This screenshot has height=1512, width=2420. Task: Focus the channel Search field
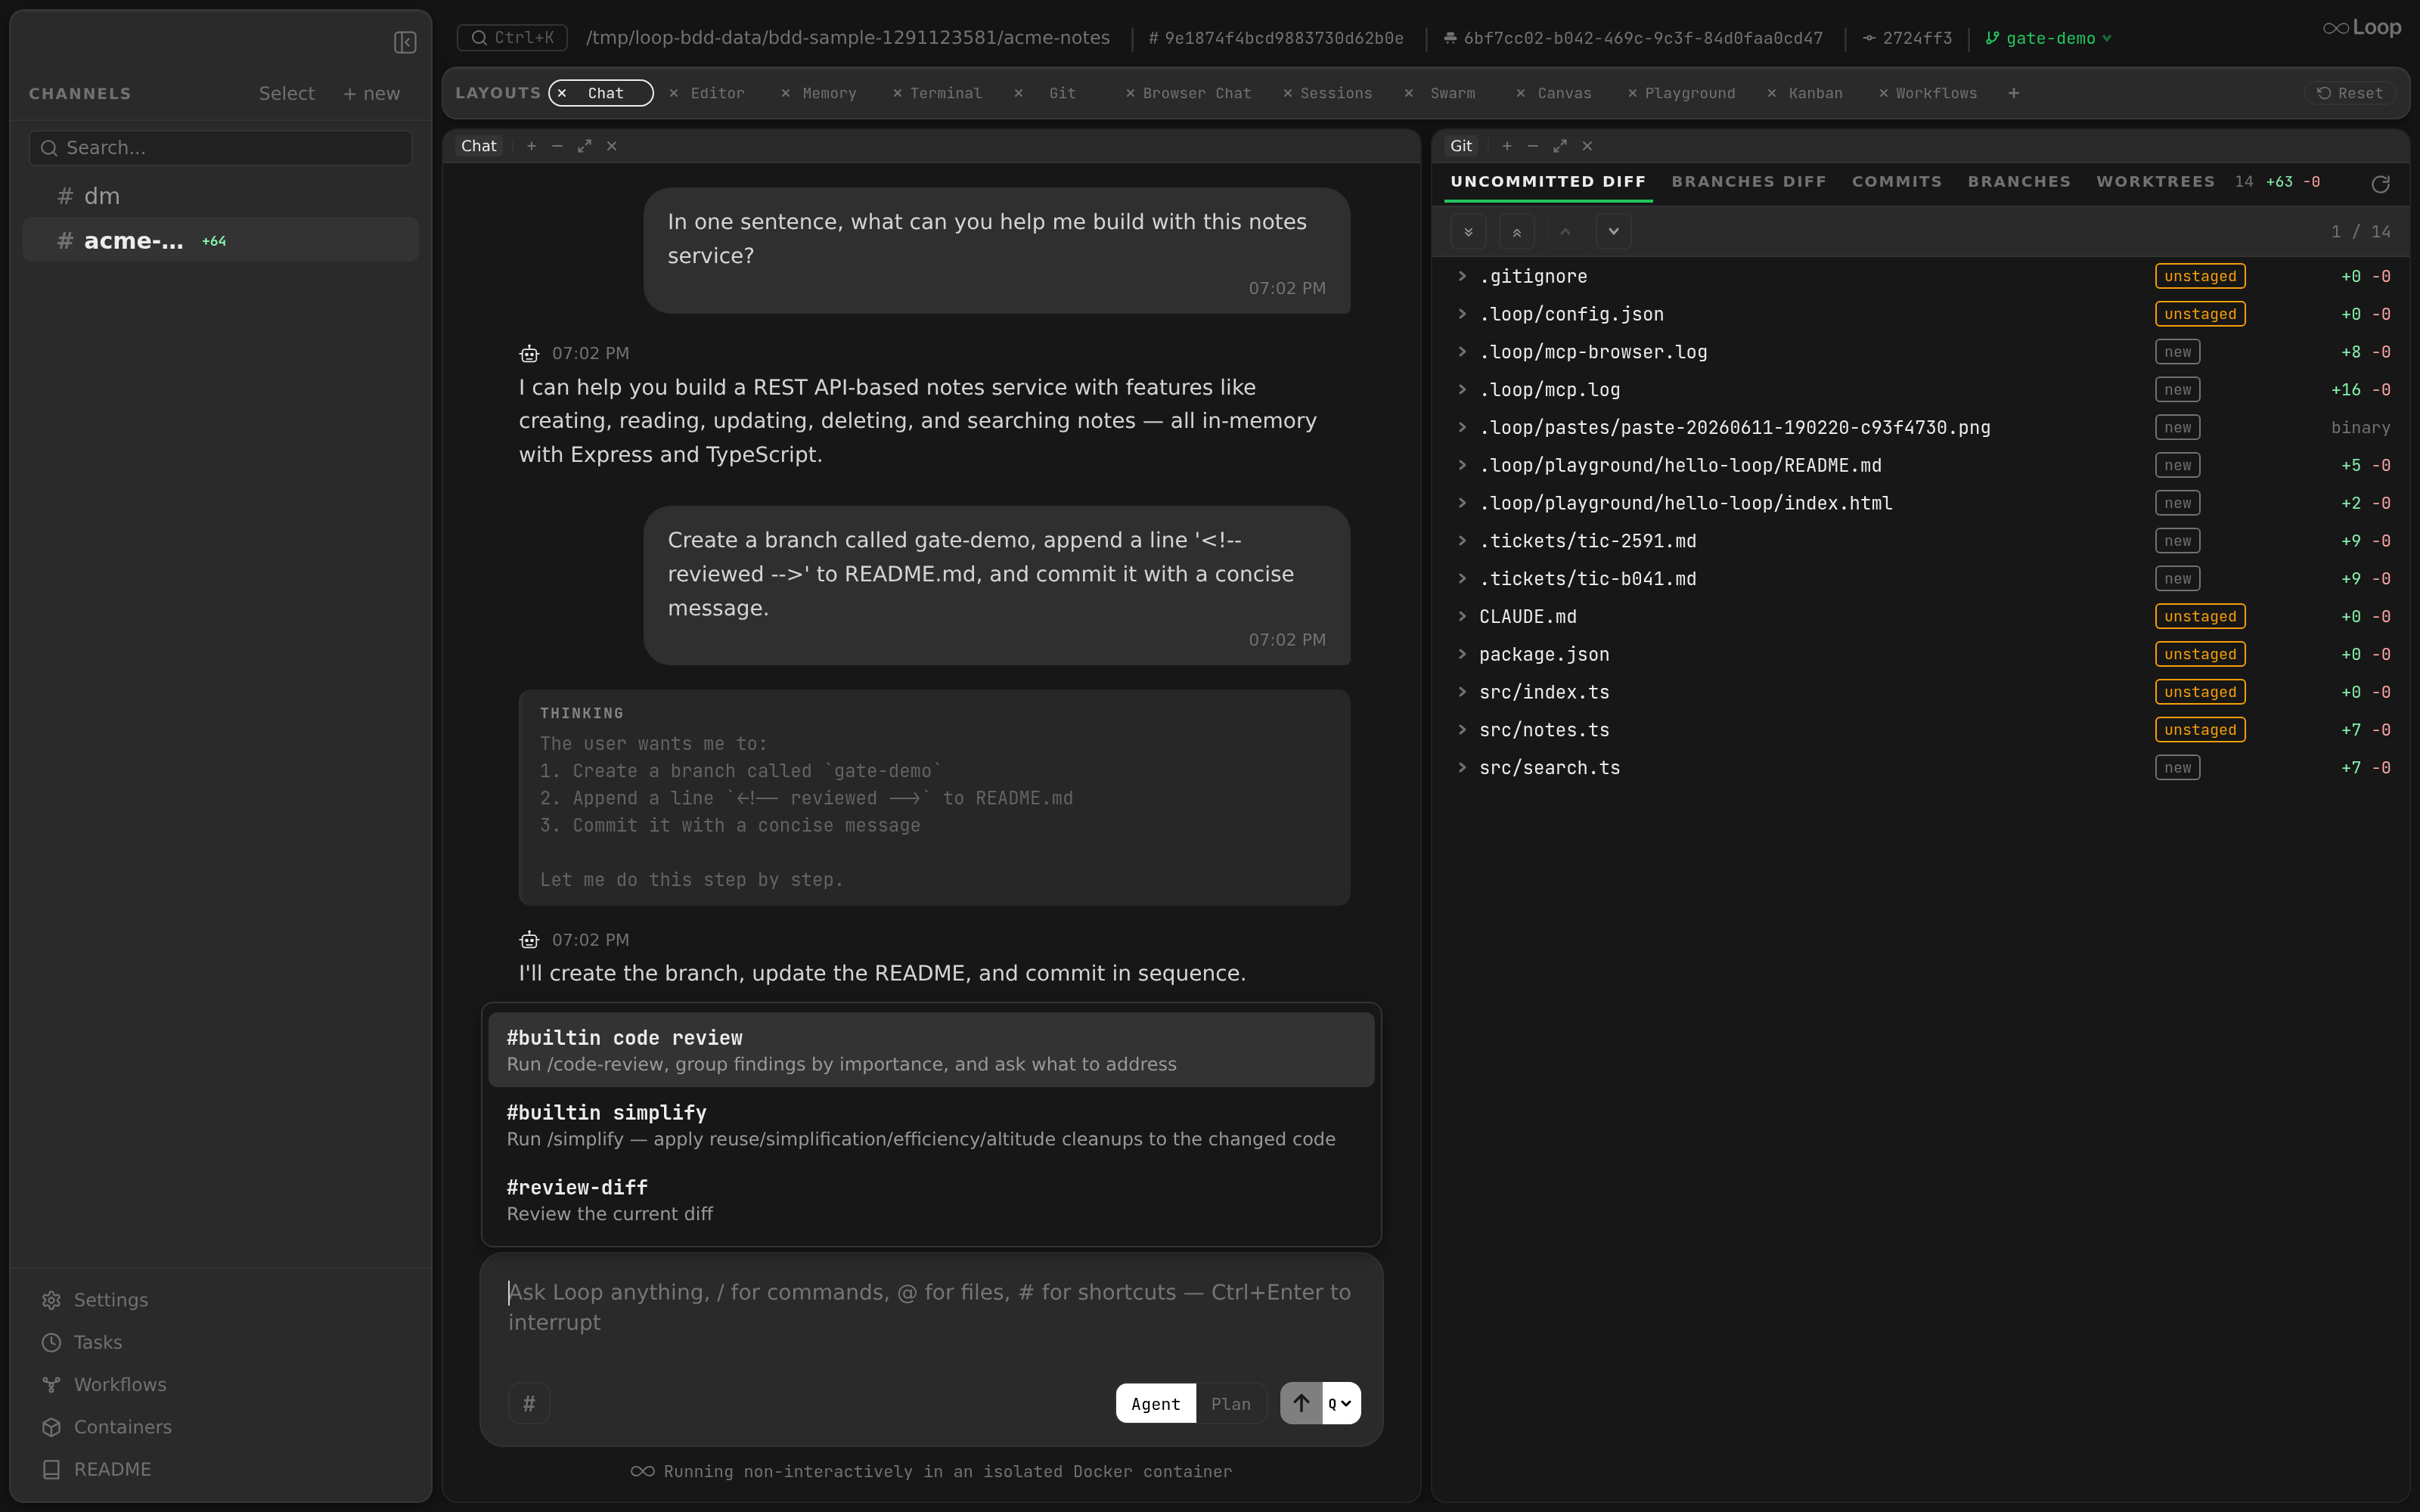click(221, 148)
